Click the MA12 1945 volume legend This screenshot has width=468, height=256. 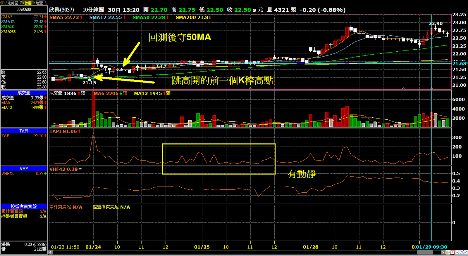tap(152, 93)
